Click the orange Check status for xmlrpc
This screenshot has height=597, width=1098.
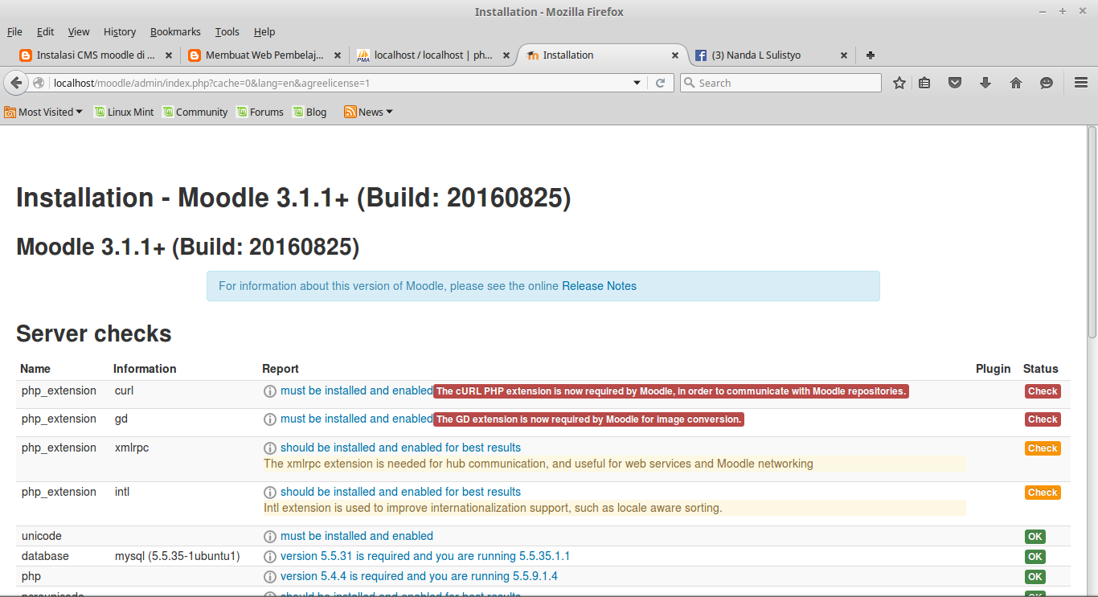[x=1043, y=448]
